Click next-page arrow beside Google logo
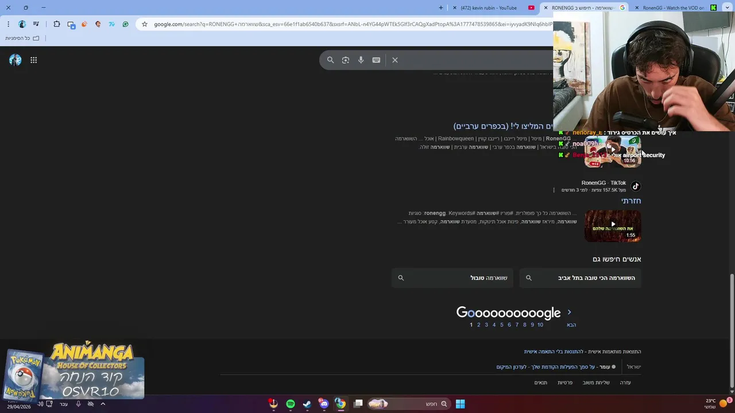This screenshot has height=413, width=735. click(x=569, y=312)
